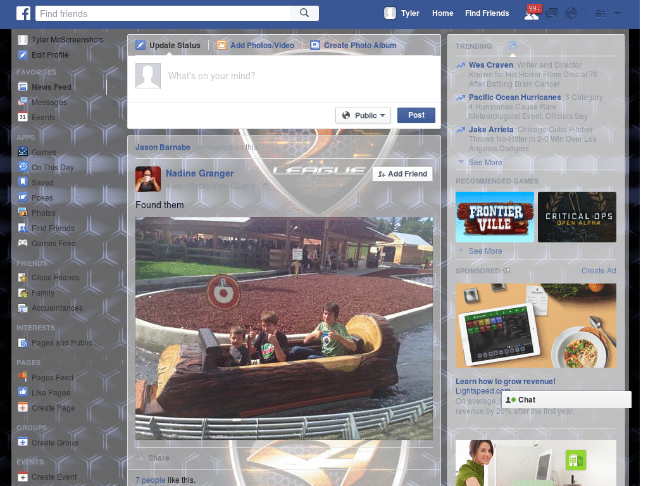The image size is (648, 486).
Task: Refresh the Trending topics list
Action: 512,46
